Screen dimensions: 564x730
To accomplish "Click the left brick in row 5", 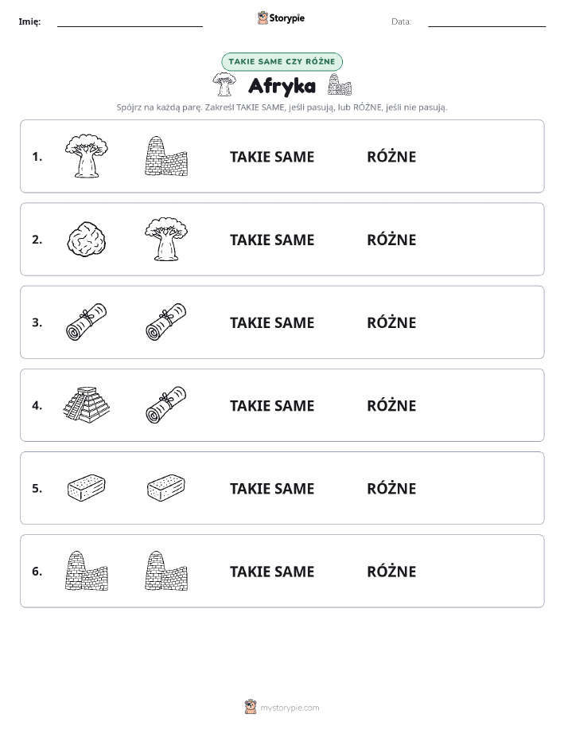I will click(87, 488).
